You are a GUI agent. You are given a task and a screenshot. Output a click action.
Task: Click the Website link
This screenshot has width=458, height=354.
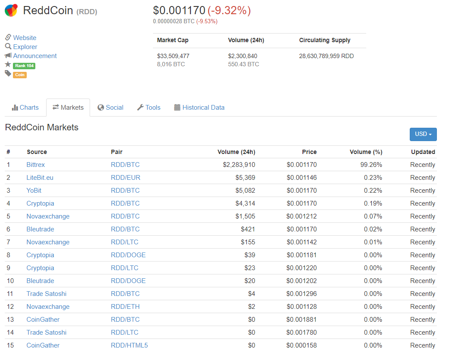coord(25,38)
